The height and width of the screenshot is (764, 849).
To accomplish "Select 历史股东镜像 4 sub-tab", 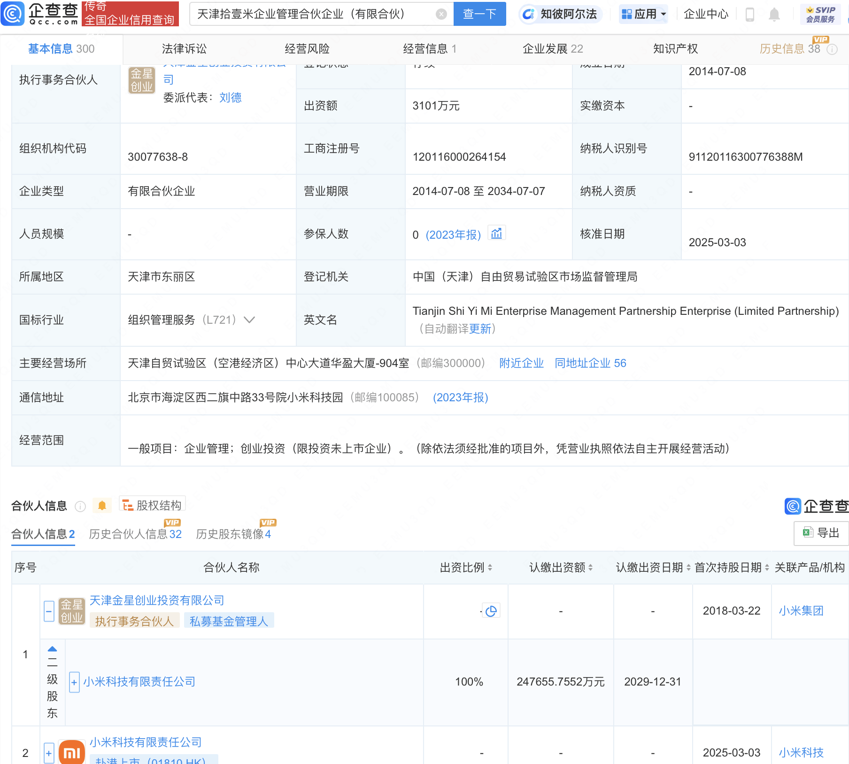I will [233, 534].
